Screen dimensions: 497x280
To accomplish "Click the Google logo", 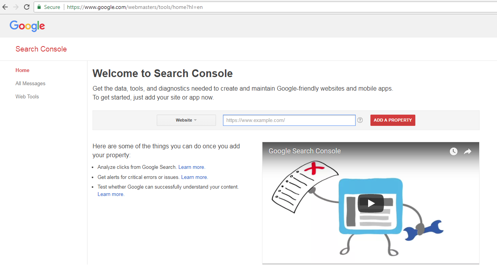I will coord(27,26).
